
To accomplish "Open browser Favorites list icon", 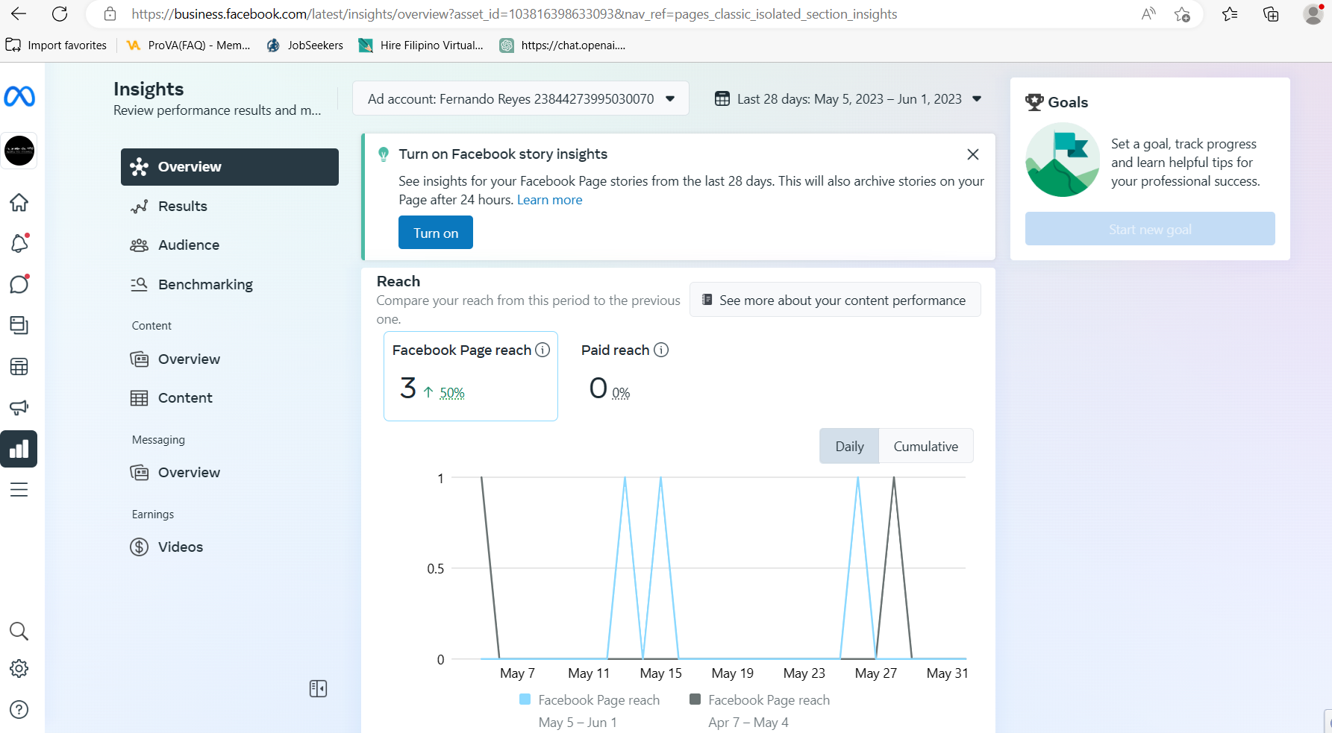I will (x=1230, y=13).
